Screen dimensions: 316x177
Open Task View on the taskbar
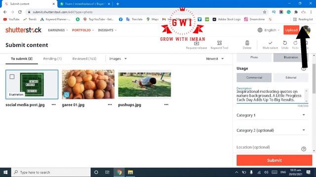107,172
